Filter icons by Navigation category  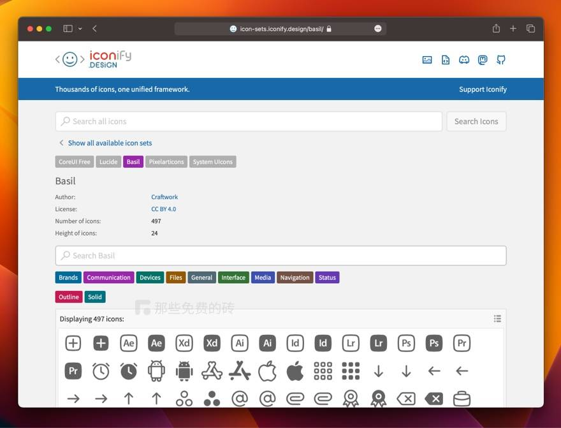click(295, 277)
